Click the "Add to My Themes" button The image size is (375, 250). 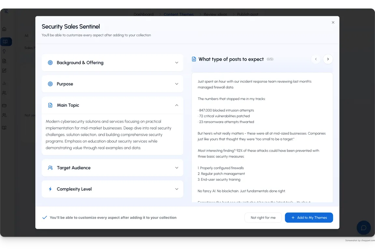pyautogui.click(x=309, y=218)
